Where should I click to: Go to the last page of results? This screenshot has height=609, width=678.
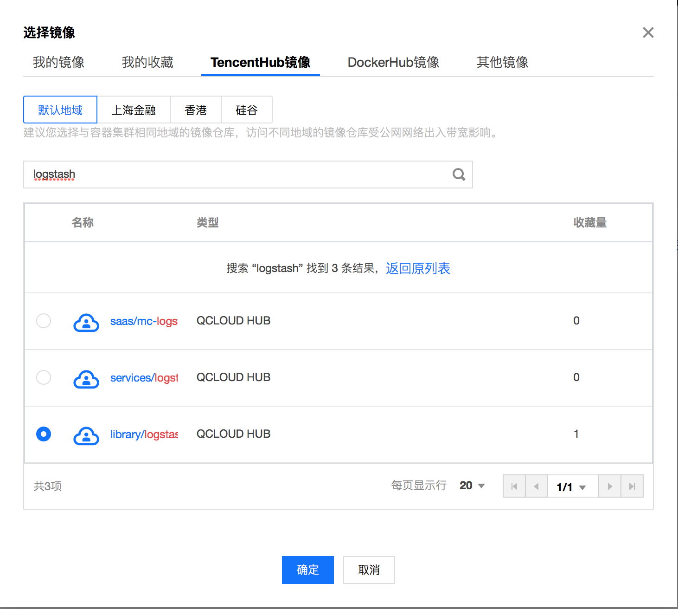coord(632,486)
